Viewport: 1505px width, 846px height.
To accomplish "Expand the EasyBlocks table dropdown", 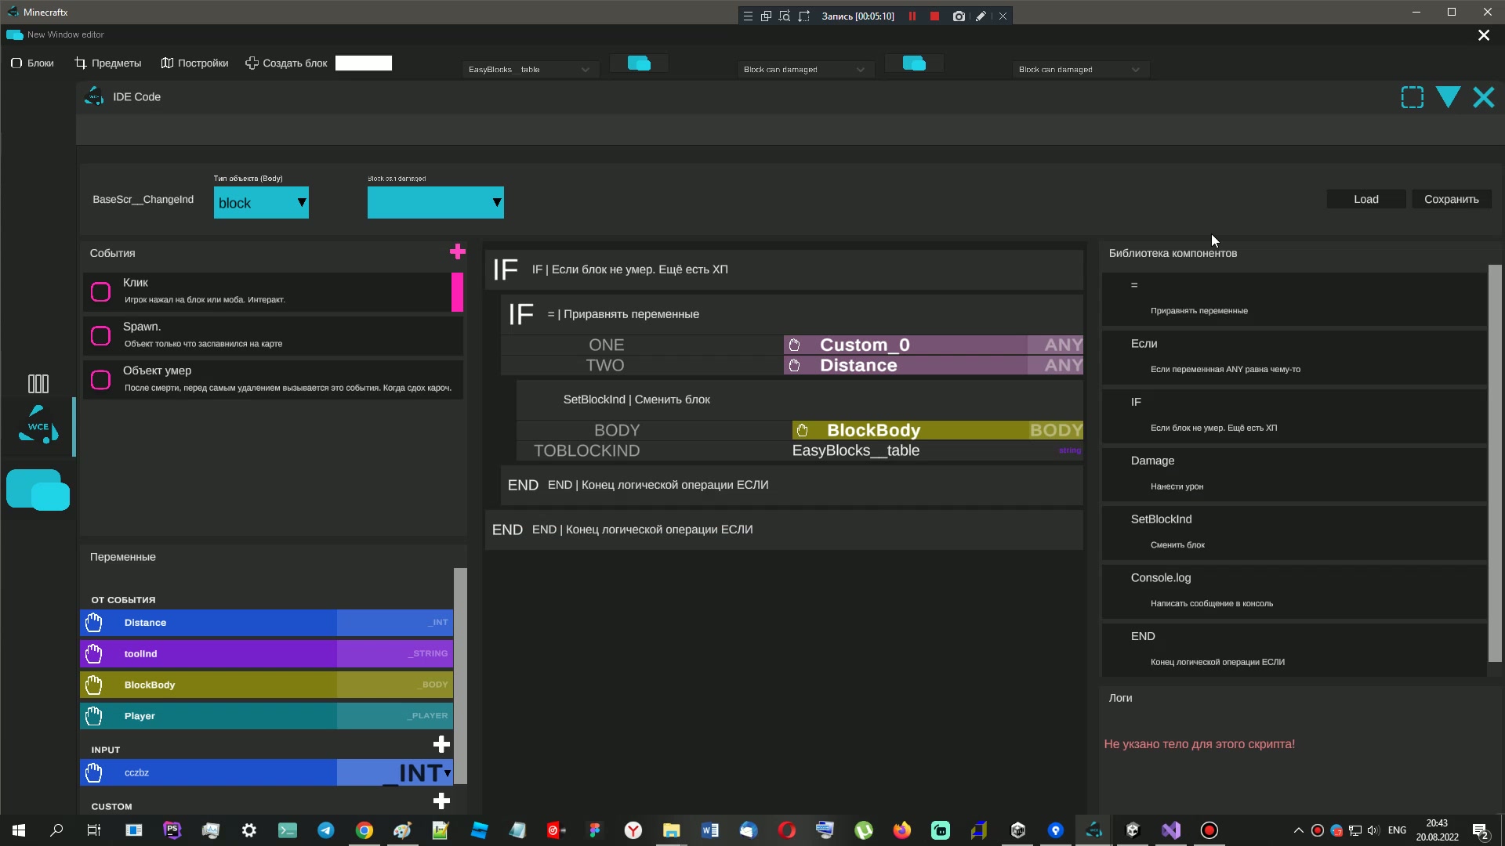I will click(x=530, y=70).
